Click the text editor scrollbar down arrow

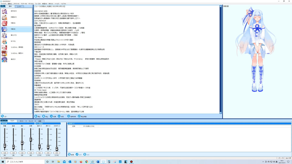pos(221,113)
